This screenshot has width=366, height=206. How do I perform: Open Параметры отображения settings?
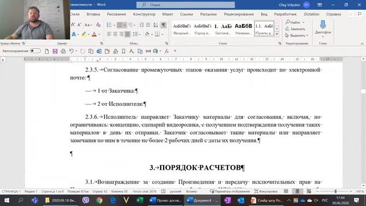(x=230, y=191)
